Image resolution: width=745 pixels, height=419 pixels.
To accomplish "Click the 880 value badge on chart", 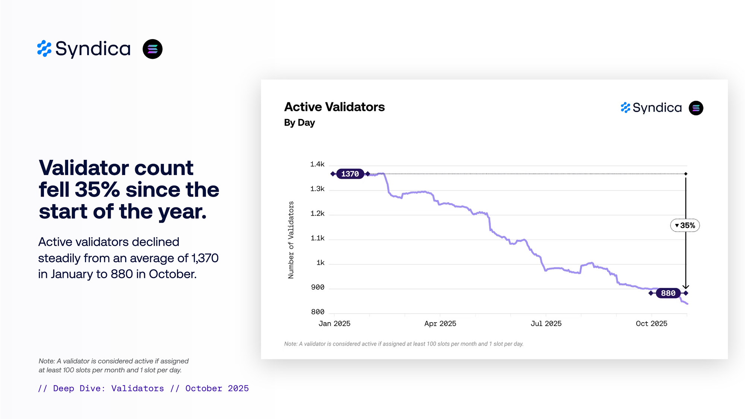I will pos(668,293).
